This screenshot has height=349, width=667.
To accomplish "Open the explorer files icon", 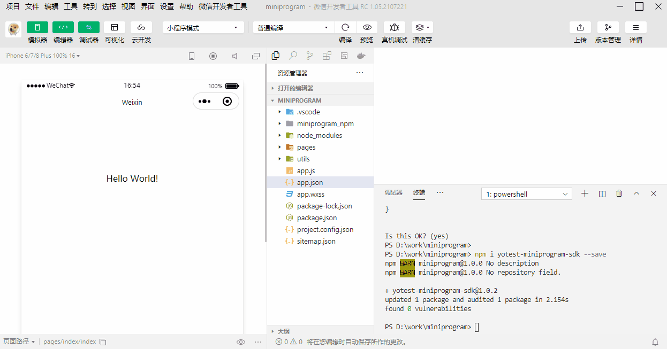I will click(276, 56).
